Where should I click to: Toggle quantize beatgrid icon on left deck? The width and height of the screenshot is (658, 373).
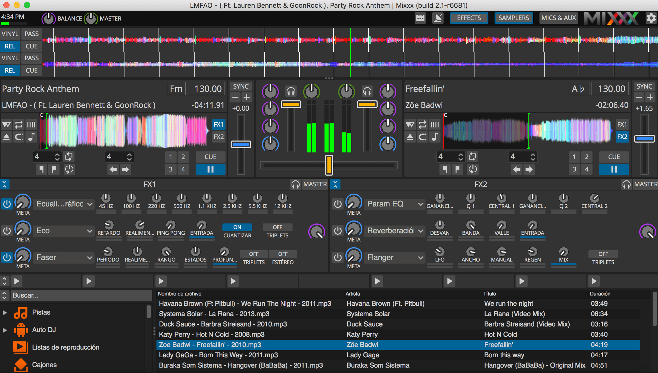[31, 125]
